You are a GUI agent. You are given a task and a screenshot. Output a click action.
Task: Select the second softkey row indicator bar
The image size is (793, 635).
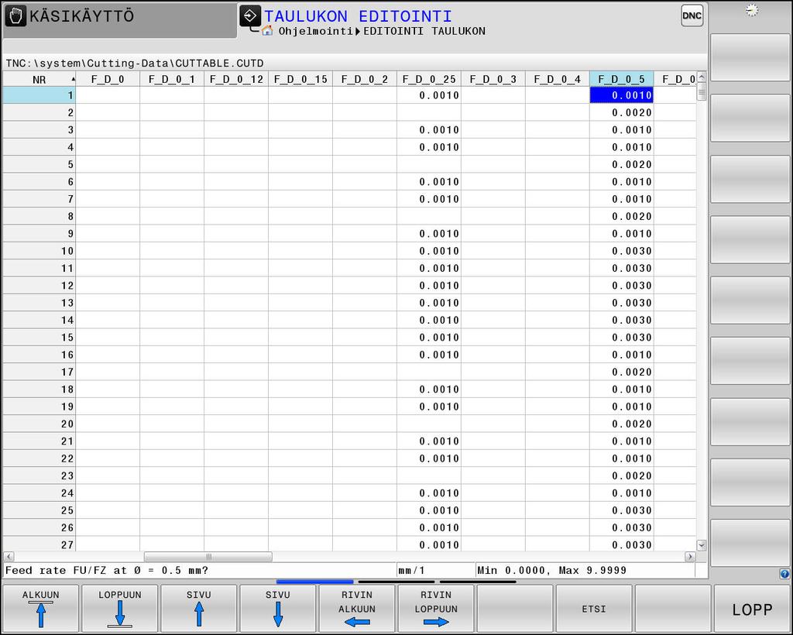[x=396, y=582]
